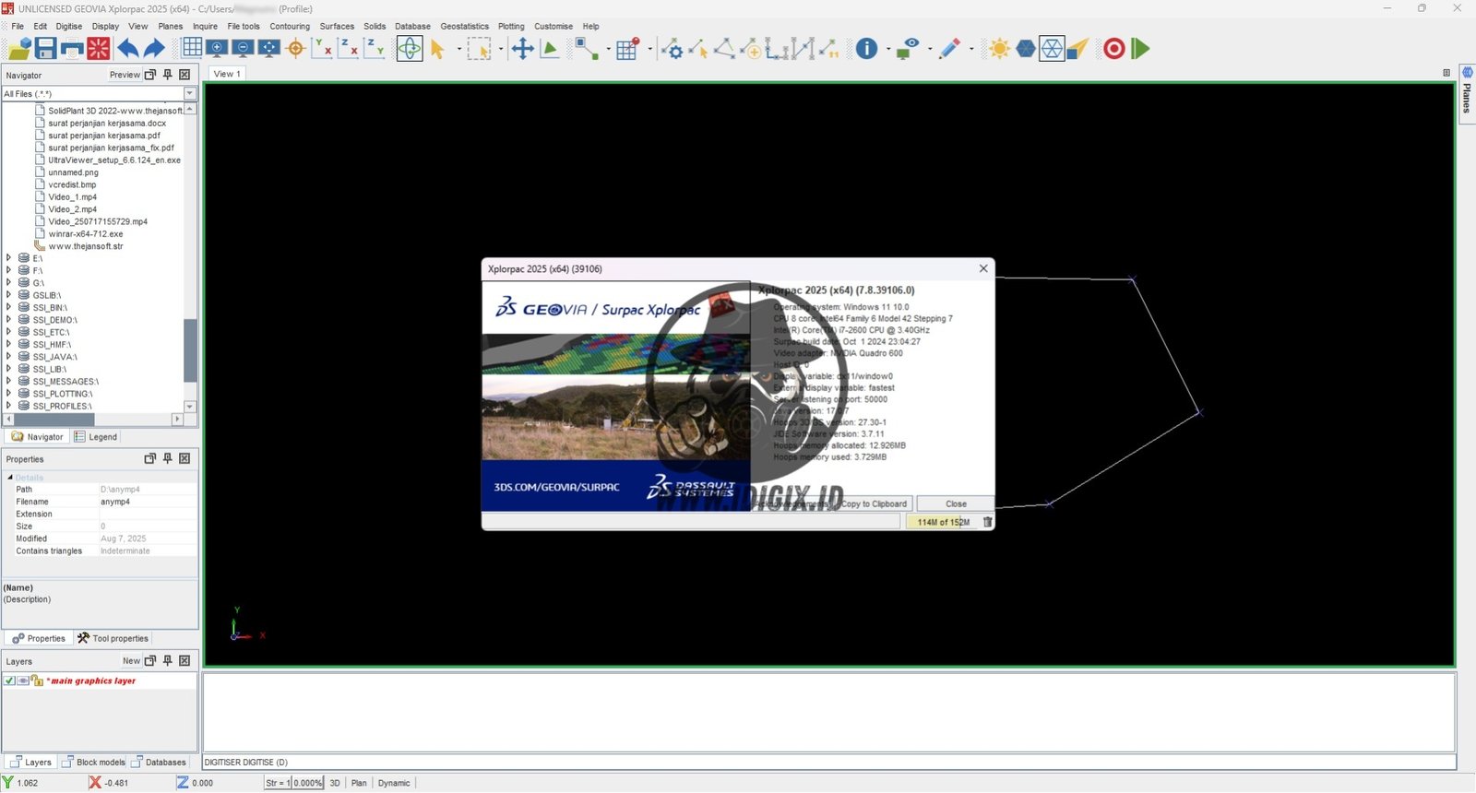Screen dimensions: 1476x793
Task: Click the Redo arrow in toolbar
Action: 154,49
